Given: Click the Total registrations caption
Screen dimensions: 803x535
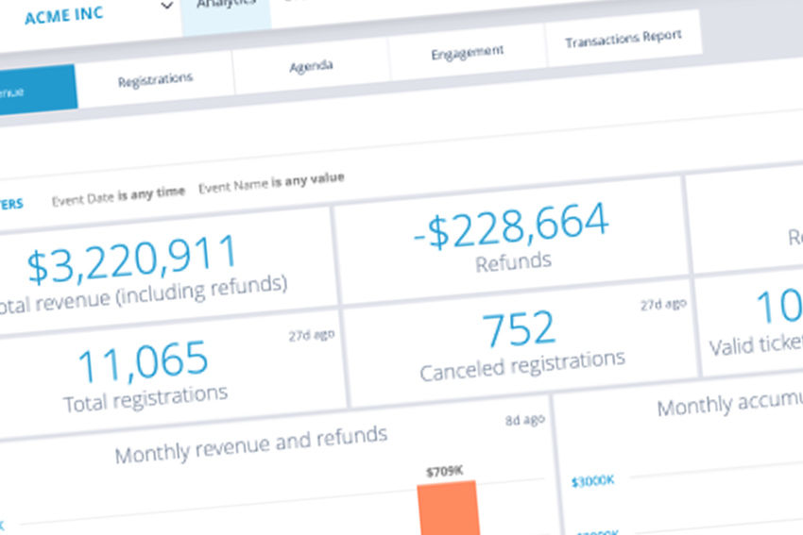Looking at the screenshot, I should tap(145, 398).
